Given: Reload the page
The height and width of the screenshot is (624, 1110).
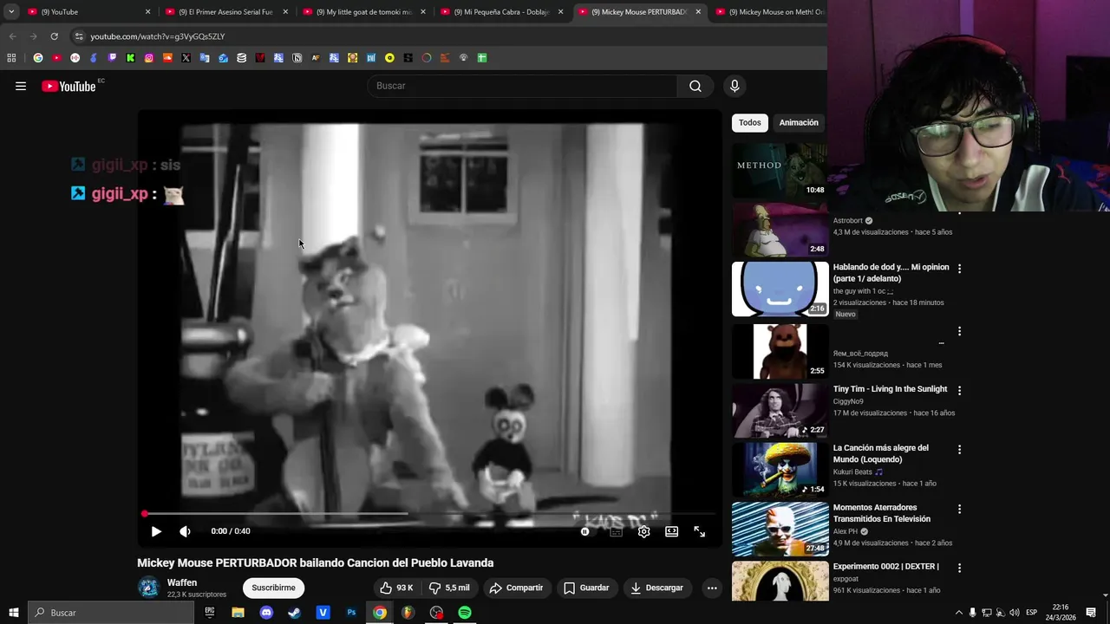Looking at the screenshot, I should (x=54, y=36).
